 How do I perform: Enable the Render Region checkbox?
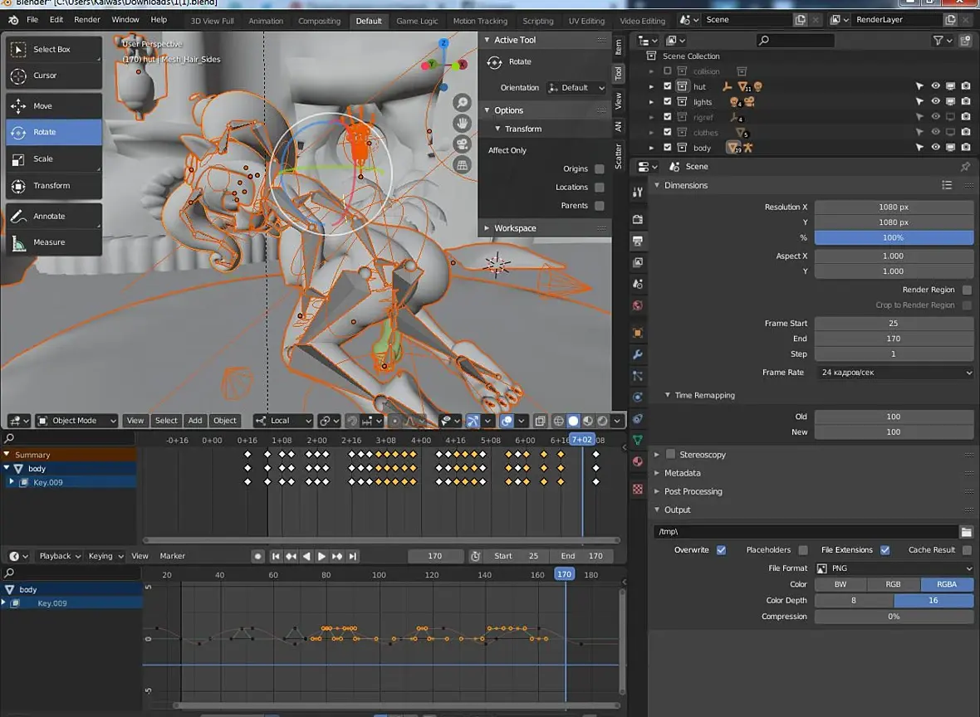click(x=967, y=290)
